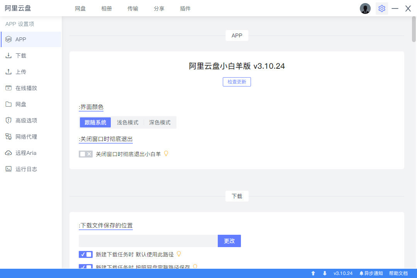Disable 新建下载任务时 默认使用此路径 switch
417x278 pixels.
point(86,254)
